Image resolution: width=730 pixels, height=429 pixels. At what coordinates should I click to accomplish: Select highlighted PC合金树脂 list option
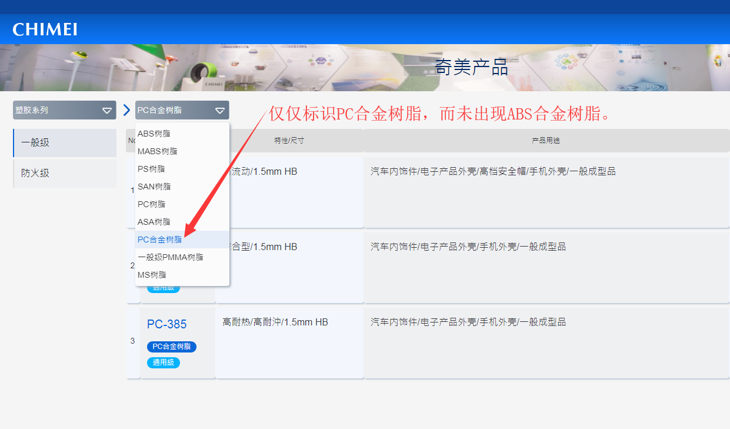[x=159, y=240]
